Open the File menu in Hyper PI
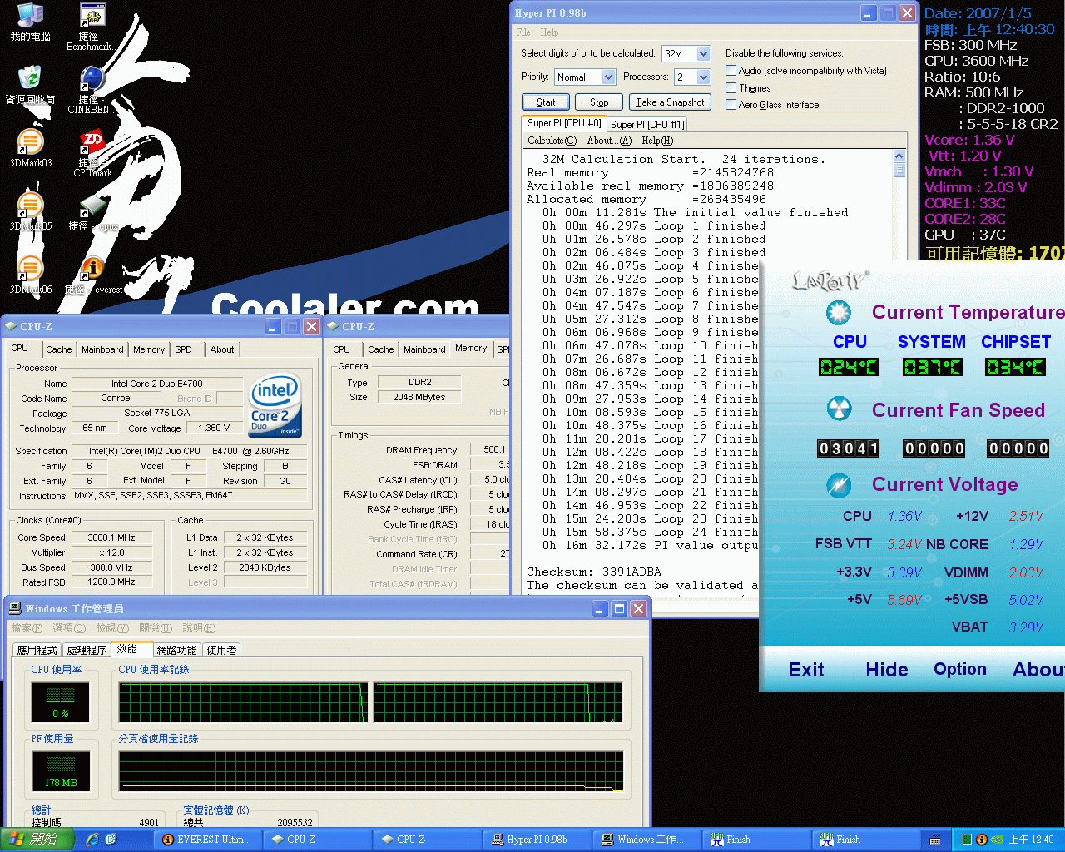Screen dimensions: 1065x852 point(523,32)
